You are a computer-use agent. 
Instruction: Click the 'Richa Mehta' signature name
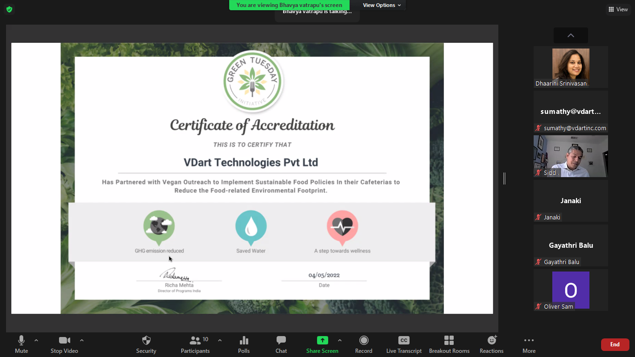(x=179, y=285)
